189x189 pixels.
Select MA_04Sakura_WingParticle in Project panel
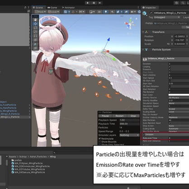pos(28,172)
